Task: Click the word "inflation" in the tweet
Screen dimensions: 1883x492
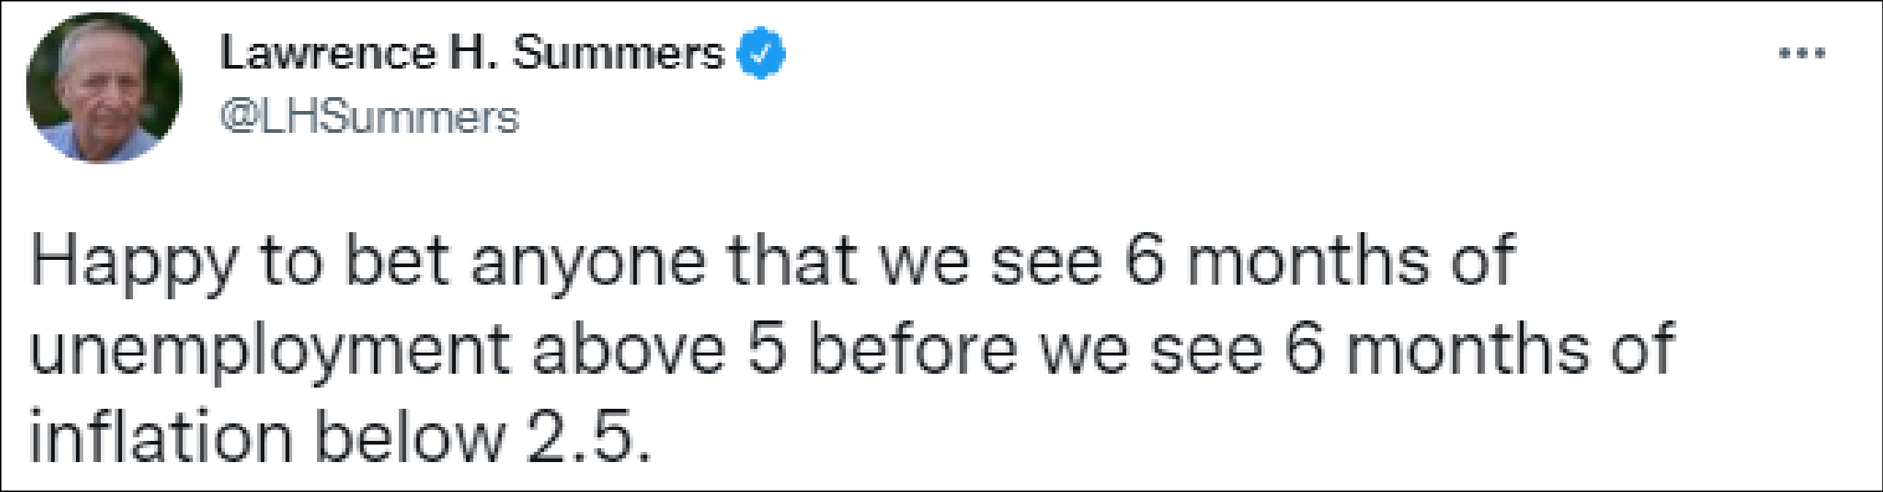Action: coord(161,437)
